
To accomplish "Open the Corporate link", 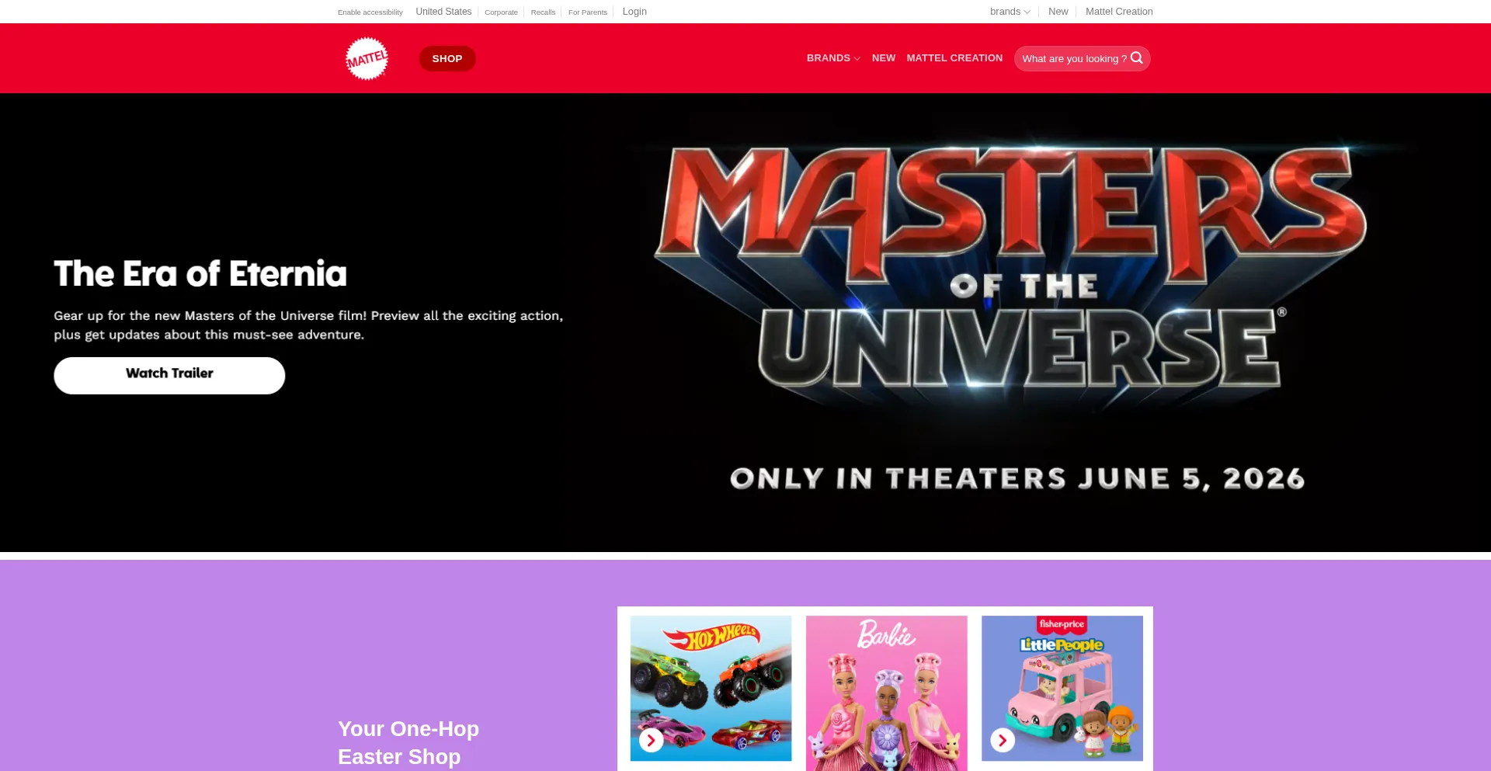I will tap(501, 12).
